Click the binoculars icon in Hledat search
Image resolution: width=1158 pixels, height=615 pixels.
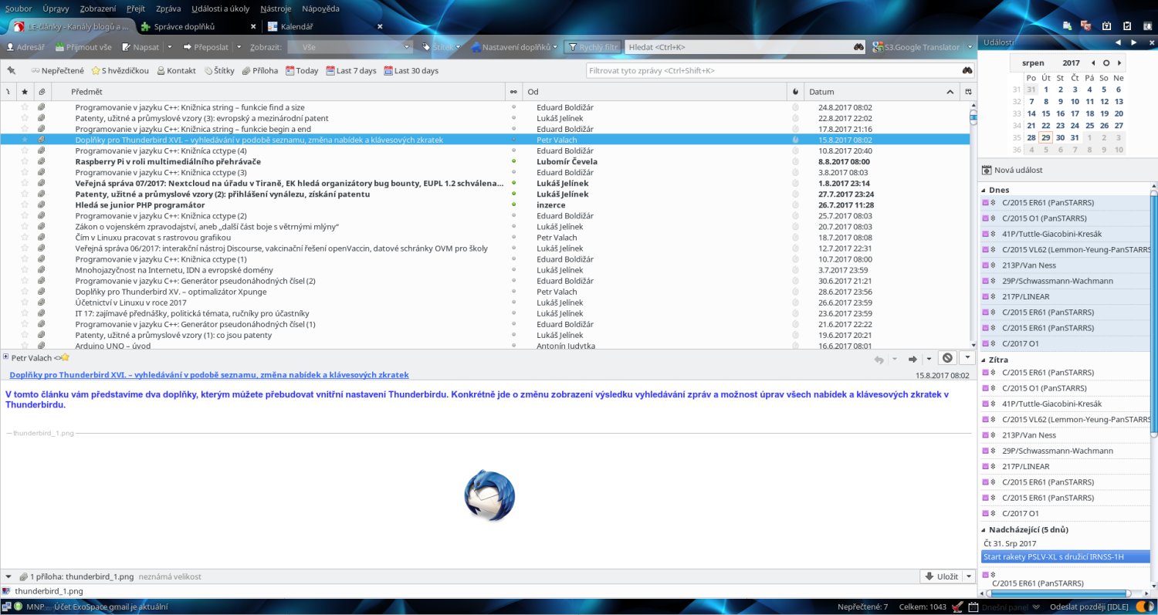(858, 47)
